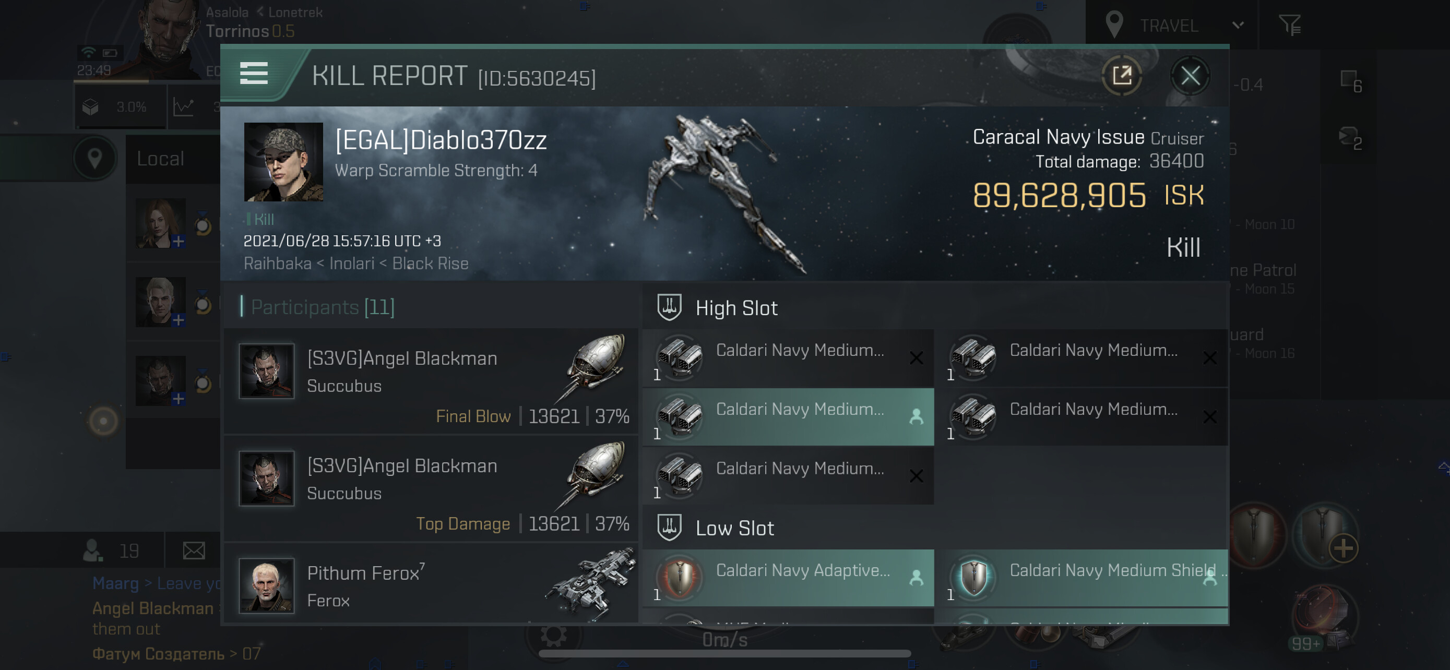This screenshot has height=670, width=1450.
Task: Open the Kill Report hamburger menu
Action: pyautogui.click(x=253, y=74)
